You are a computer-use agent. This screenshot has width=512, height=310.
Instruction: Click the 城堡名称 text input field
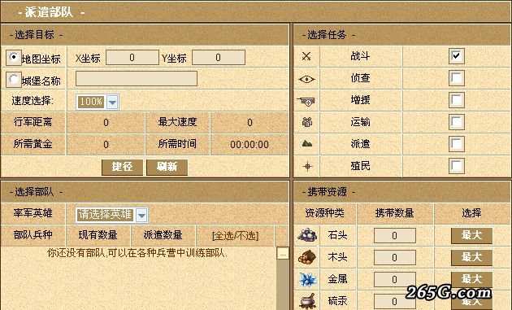(137, 79)
